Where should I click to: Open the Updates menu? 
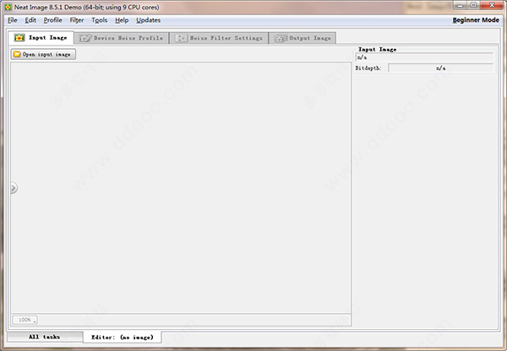tap(149, 20)
